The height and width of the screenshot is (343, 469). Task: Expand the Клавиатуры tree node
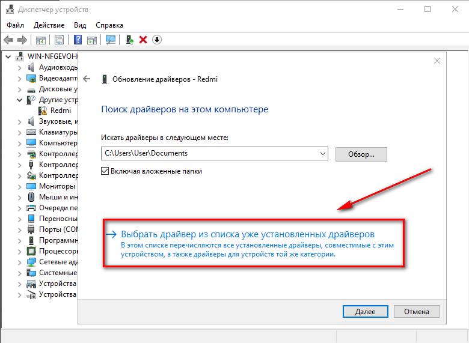tap(19, 133)
